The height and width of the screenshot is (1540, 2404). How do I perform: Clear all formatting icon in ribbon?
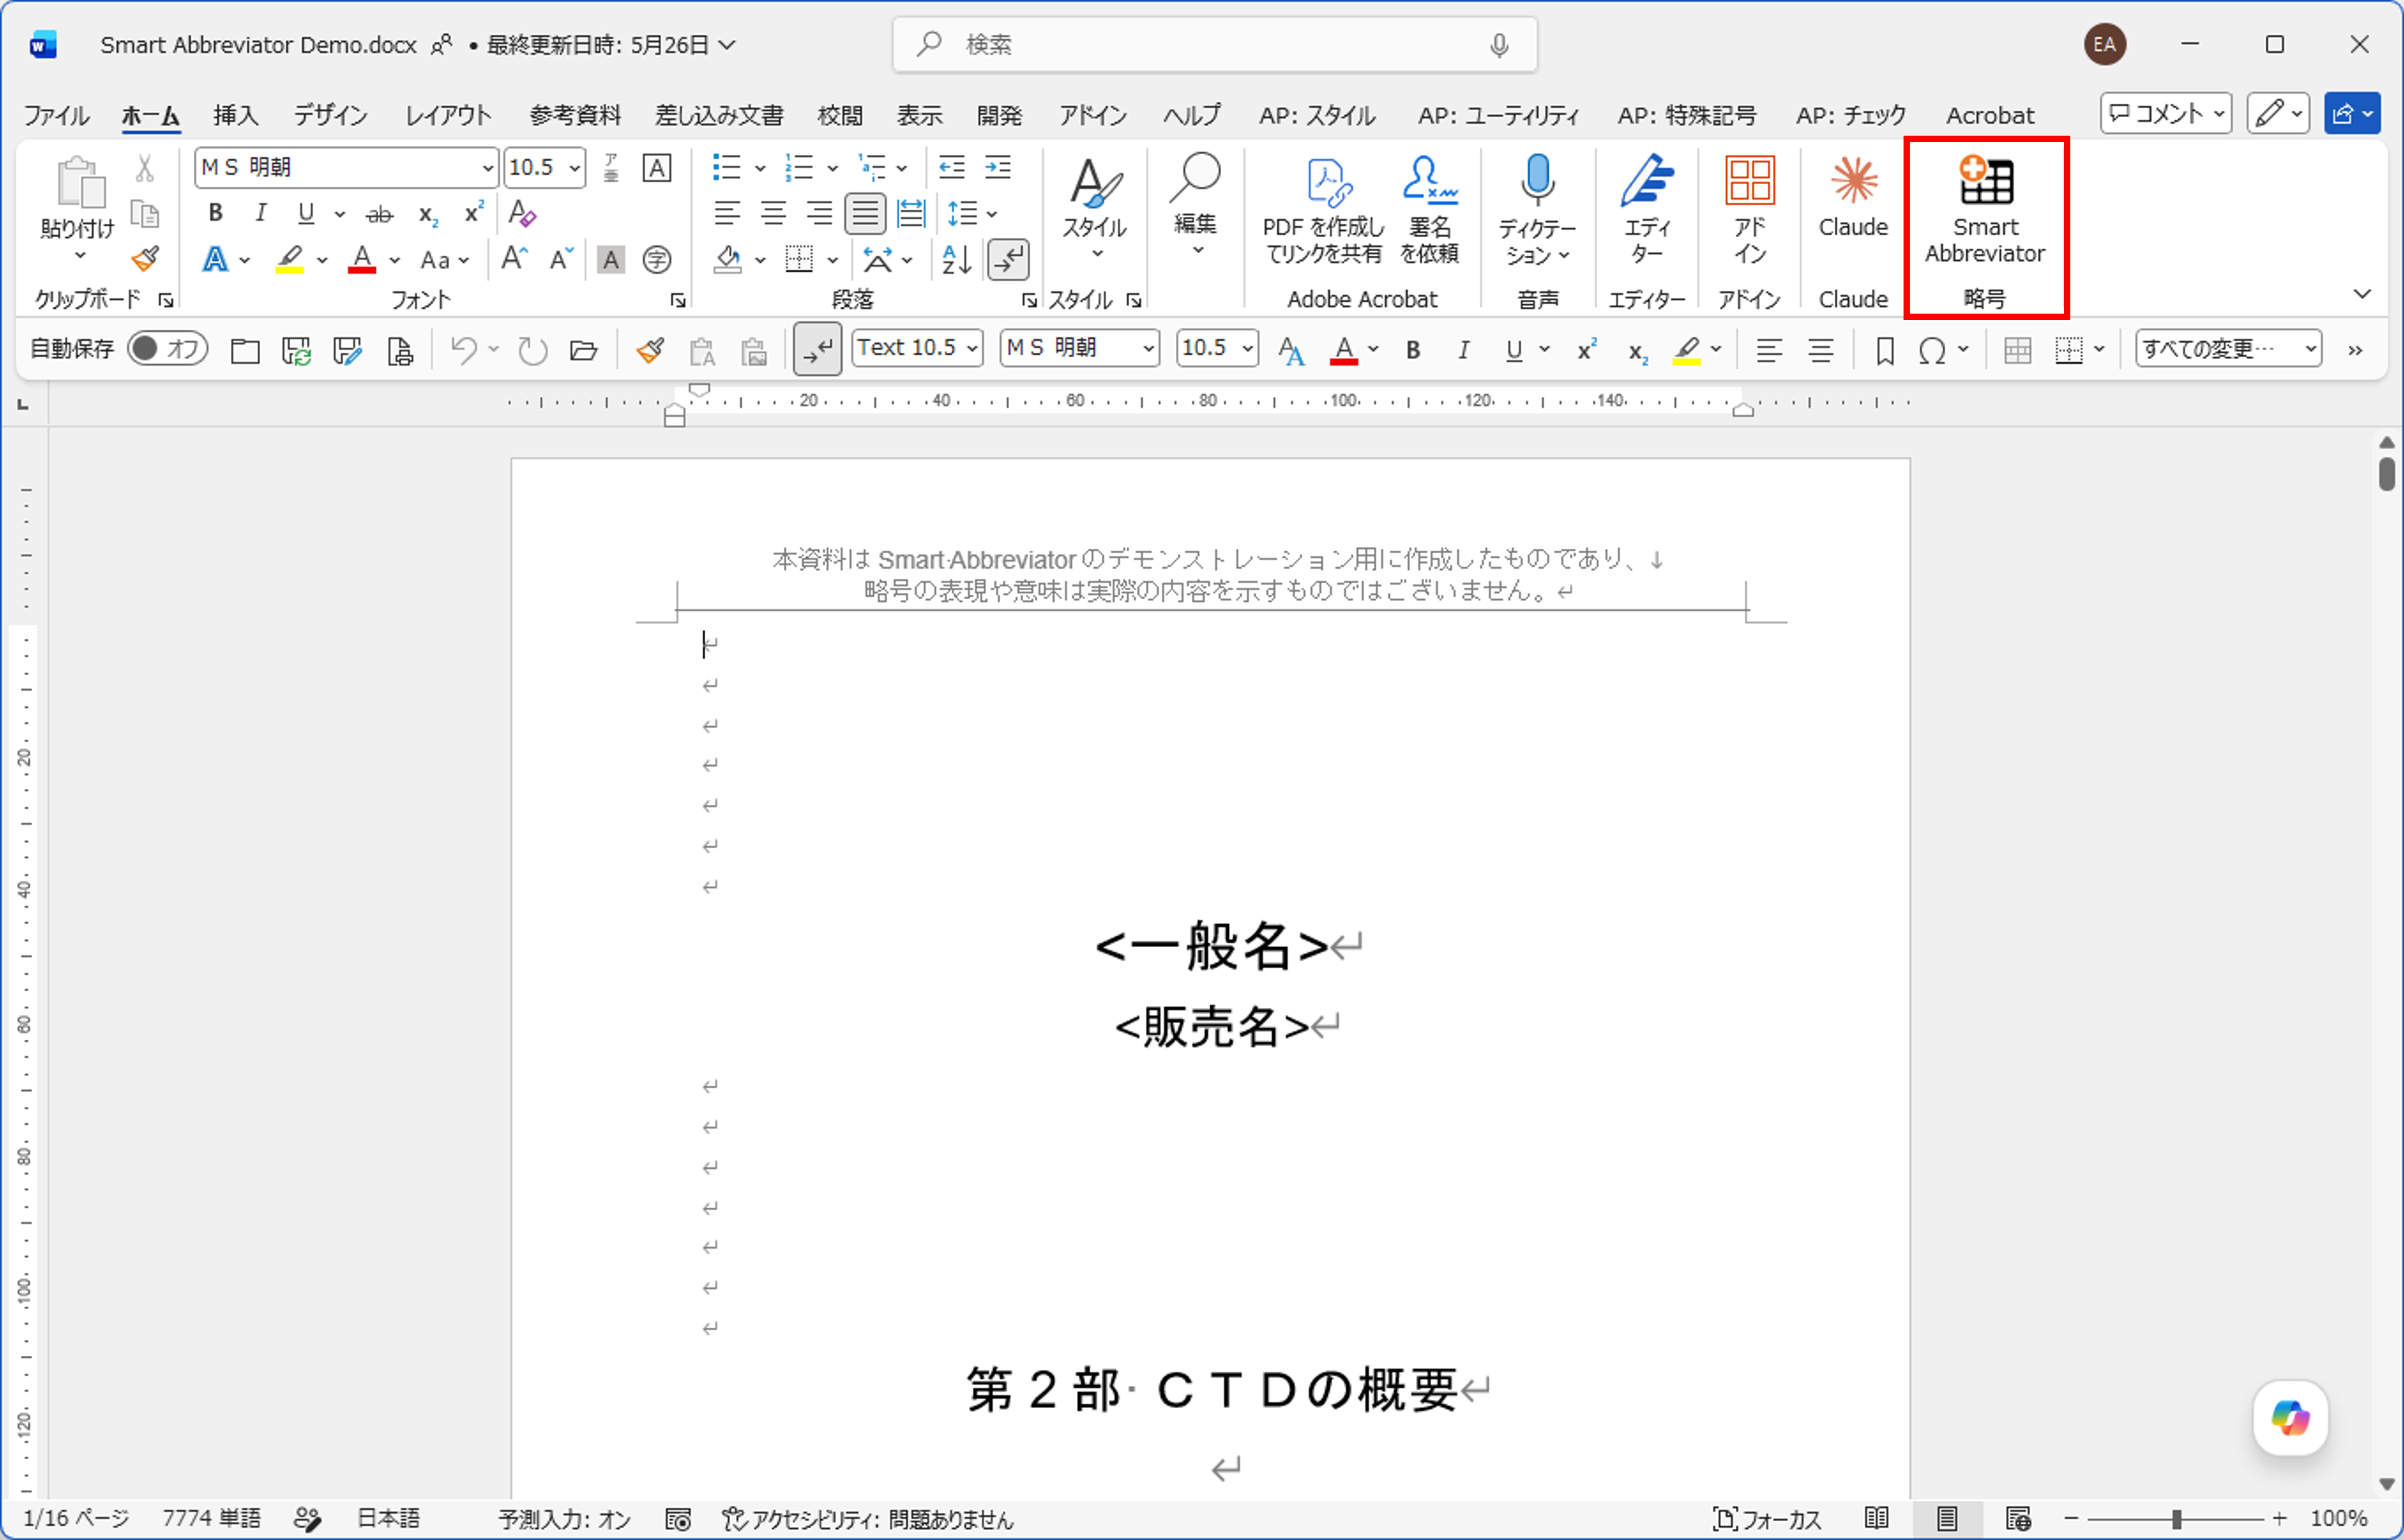(x=521, y=213)
